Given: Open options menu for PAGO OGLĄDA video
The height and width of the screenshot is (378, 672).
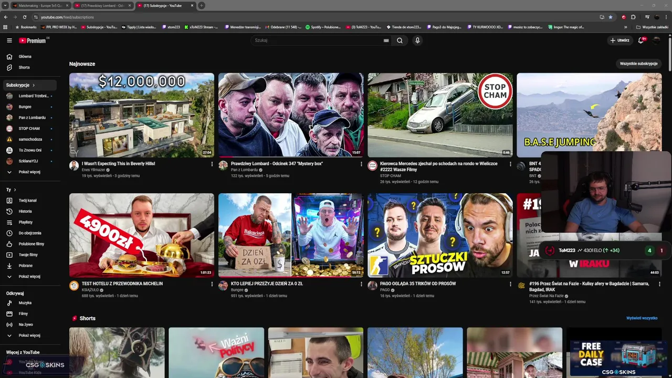Looking at the screenshot, I should 510,284.
